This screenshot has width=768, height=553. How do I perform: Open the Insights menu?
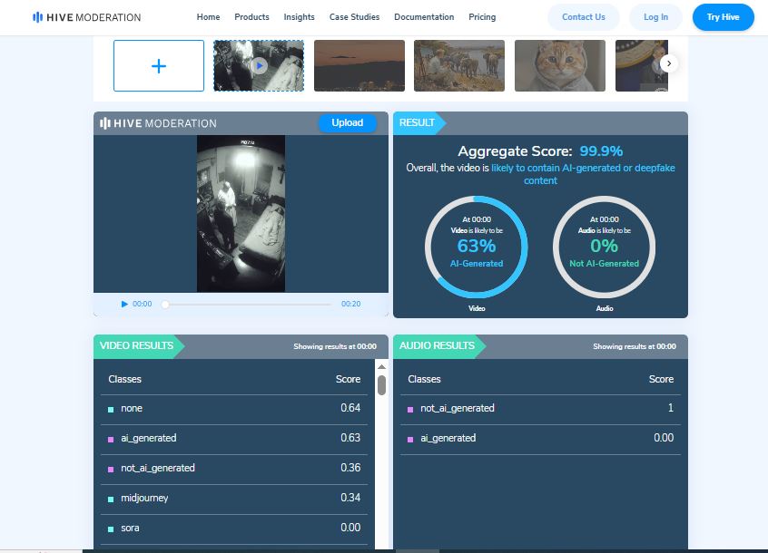pyautogui.click(x=299, y=17)
